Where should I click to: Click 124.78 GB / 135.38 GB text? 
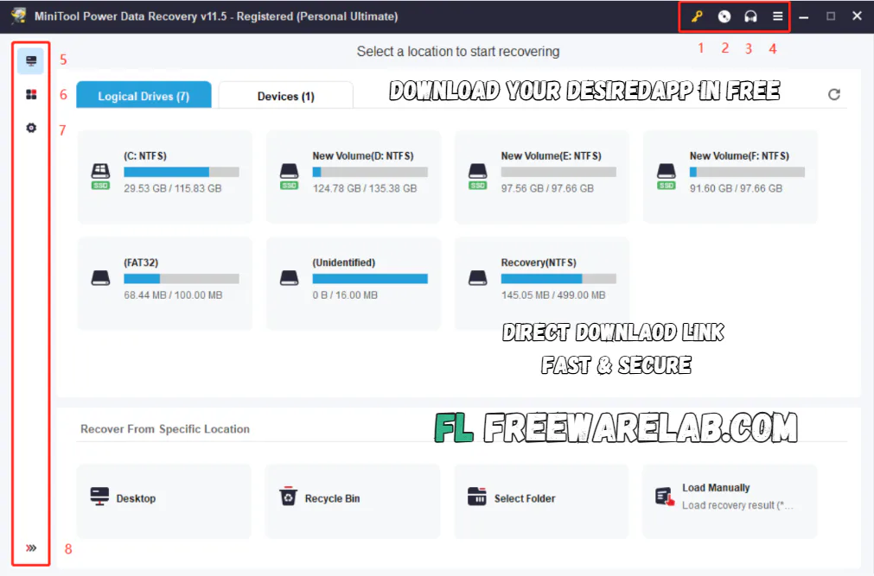pyautogui.click(x=365, y=188)
